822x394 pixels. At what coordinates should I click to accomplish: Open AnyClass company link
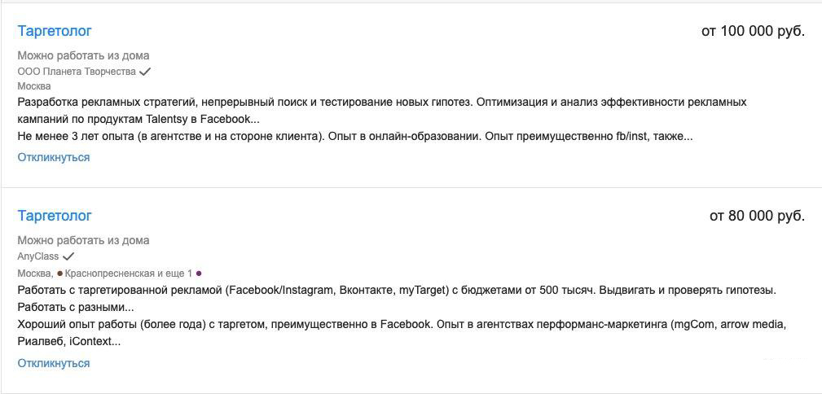pyautogui.click(x=38, y=256)
